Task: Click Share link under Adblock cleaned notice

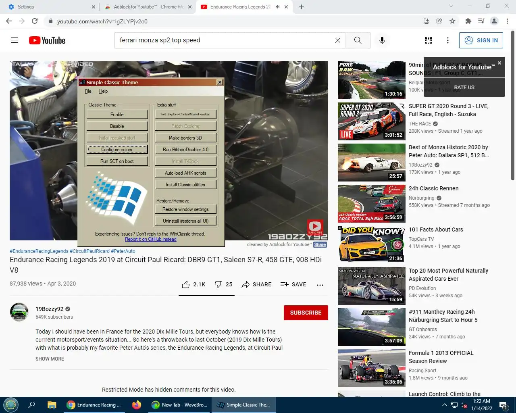Action: (x=320, y=244)
